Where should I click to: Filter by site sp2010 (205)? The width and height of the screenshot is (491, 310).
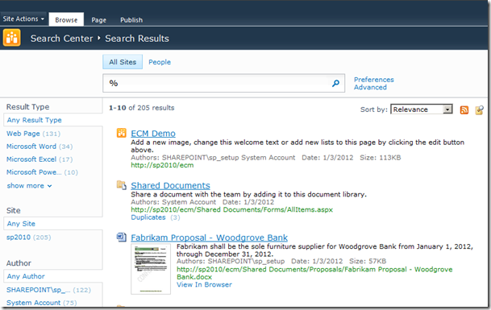(28, 237)
